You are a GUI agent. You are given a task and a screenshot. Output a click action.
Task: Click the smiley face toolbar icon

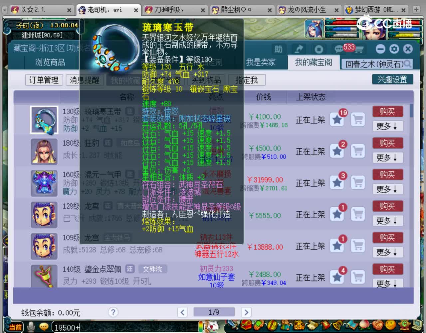390,325
